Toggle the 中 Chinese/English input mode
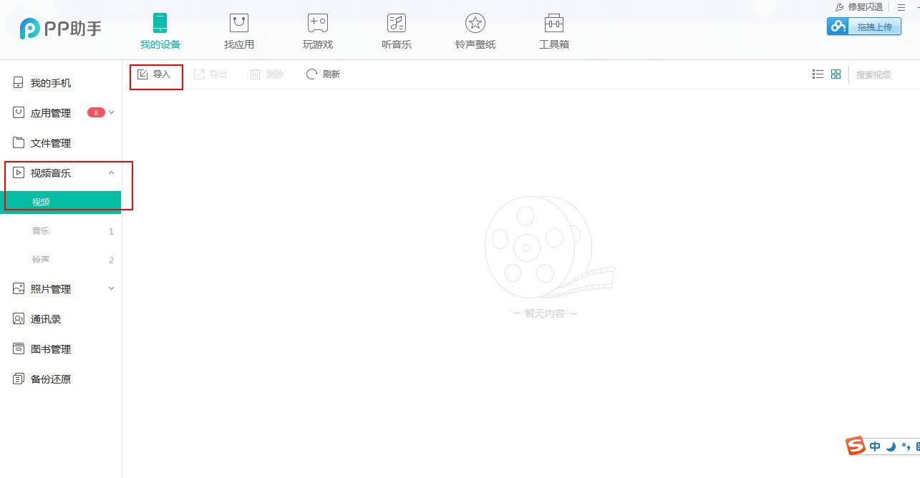920x478 pixels. (875, 447)
